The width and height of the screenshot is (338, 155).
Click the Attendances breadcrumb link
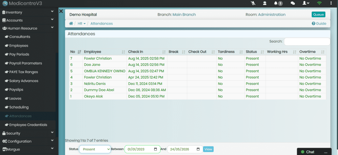click(x=102, y=23)
